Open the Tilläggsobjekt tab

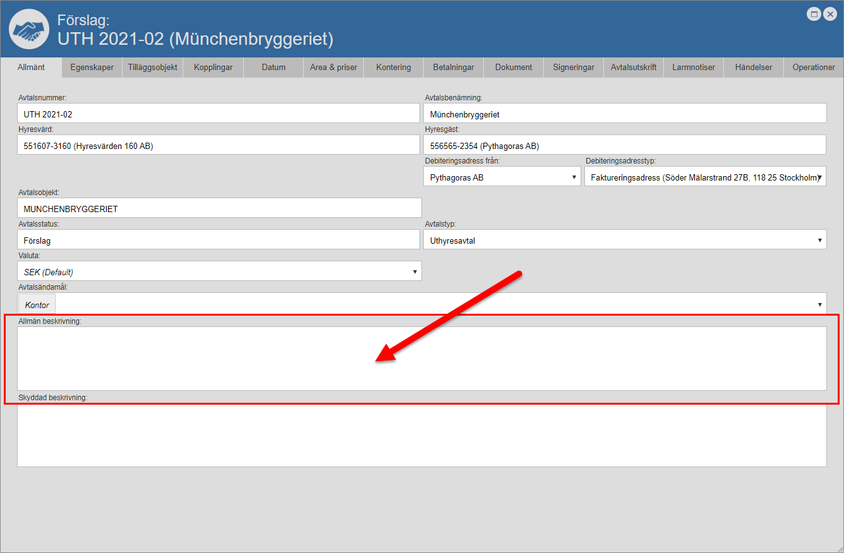click(152, 68)
